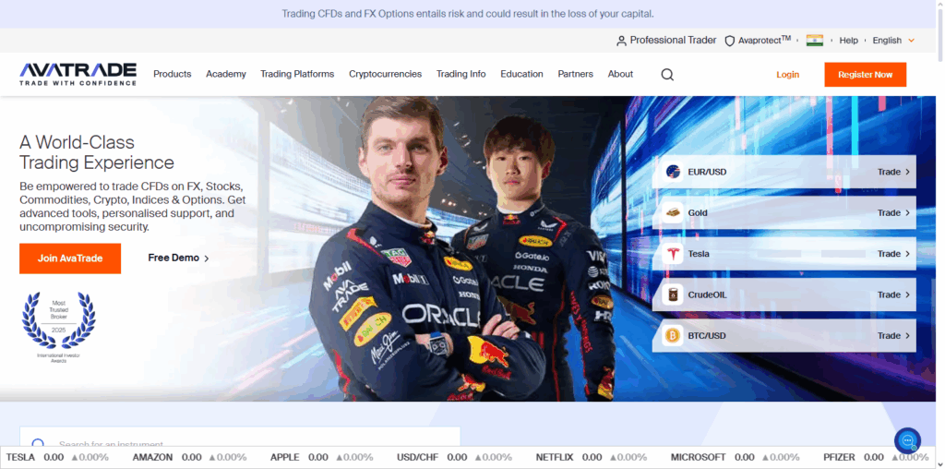Click the search magnifier icon in navbar
The height and width of the screenshot is (469, 945).
click(667, 75)
